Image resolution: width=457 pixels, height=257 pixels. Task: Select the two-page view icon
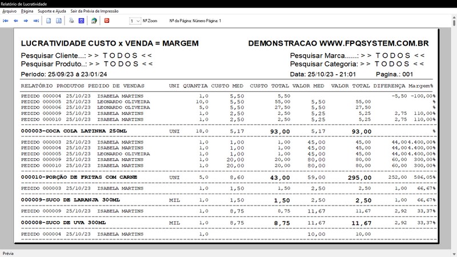click(x=59, y=21)
